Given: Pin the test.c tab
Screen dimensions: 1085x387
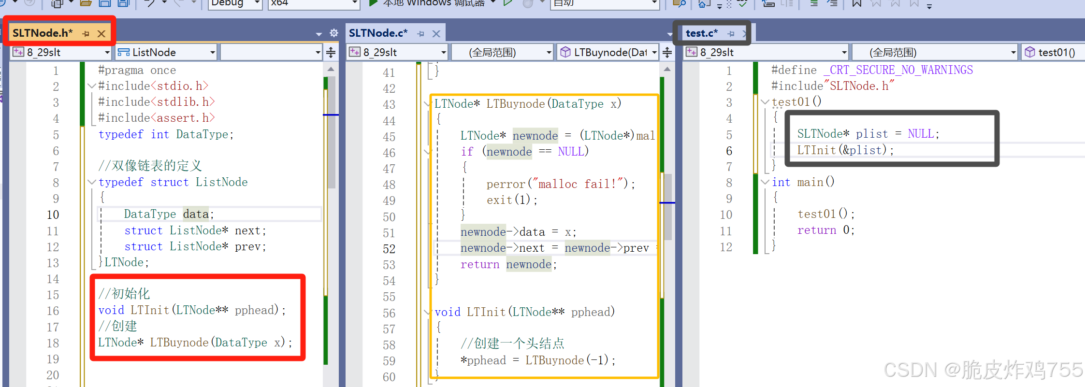Looking at the screenshot, I should 731,33.
